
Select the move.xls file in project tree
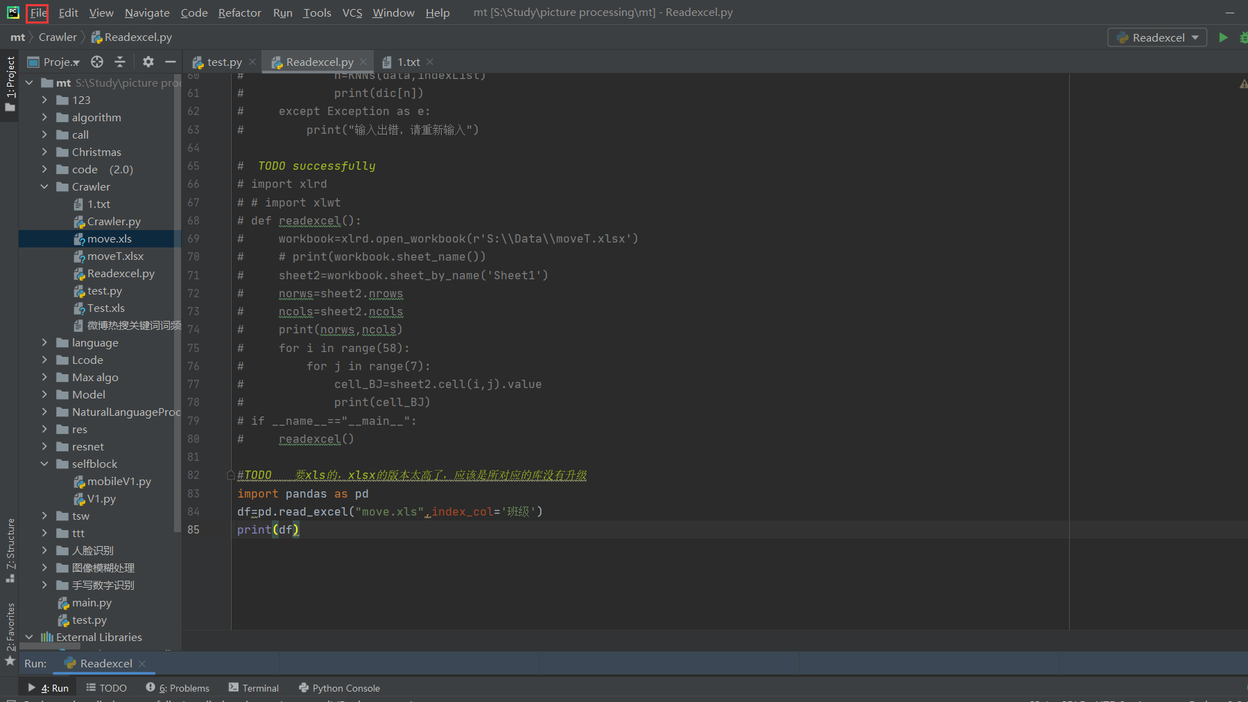[x=101, y=238]
